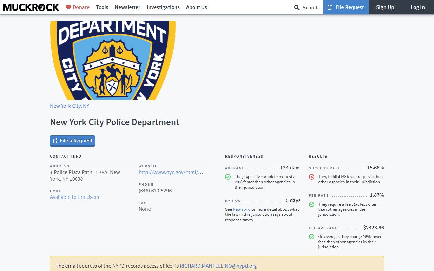This screenshot has width=434, height=271.
Task: Click the phone number (646) 610-5296
Action: (155, 191)
